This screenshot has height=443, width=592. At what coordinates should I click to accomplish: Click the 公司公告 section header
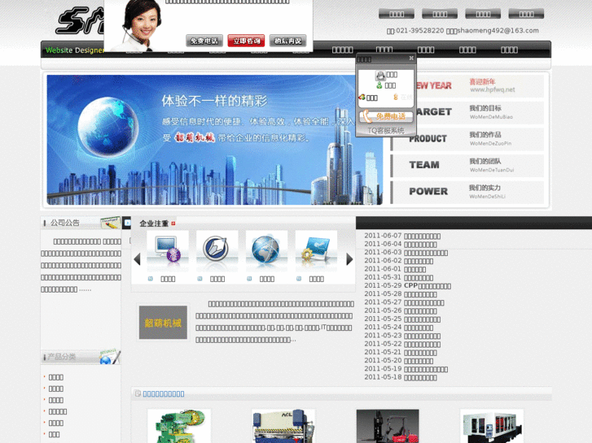[65, 223]
